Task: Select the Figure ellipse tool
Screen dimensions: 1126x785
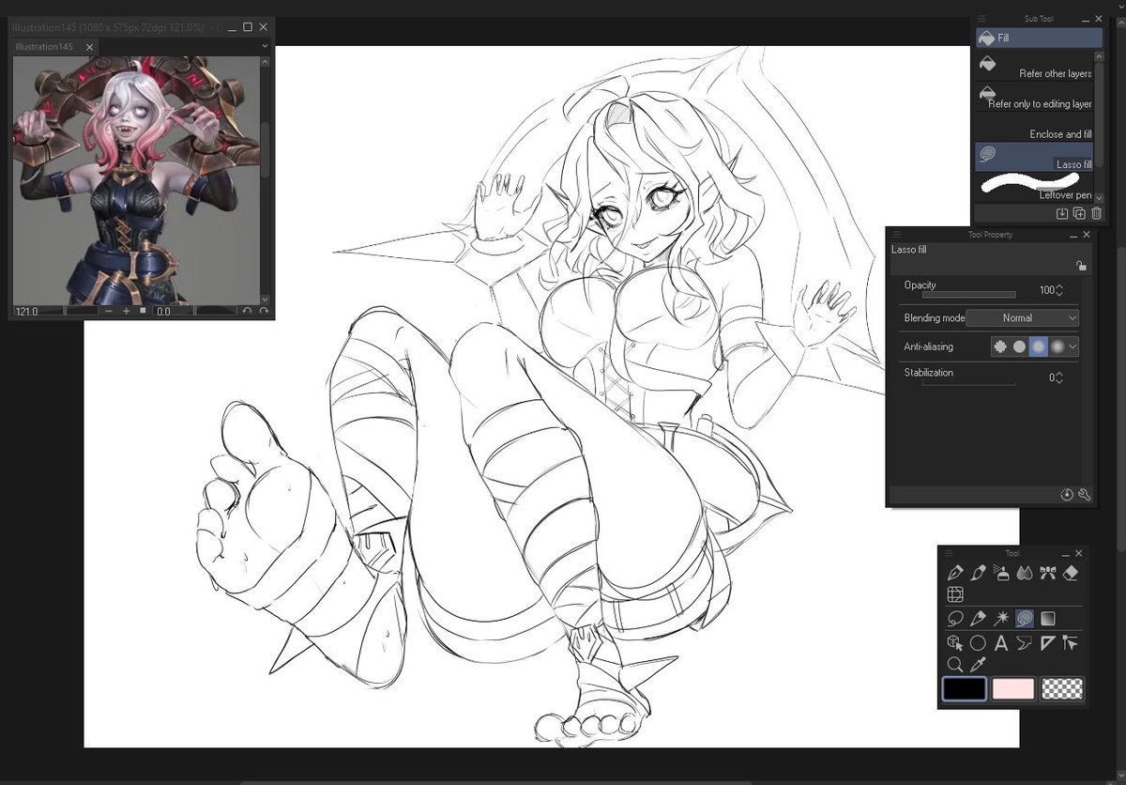Action: click(979, 642)
